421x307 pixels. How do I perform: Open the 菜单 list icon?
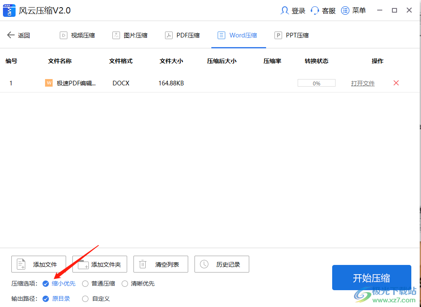click(x=345, y=11)
